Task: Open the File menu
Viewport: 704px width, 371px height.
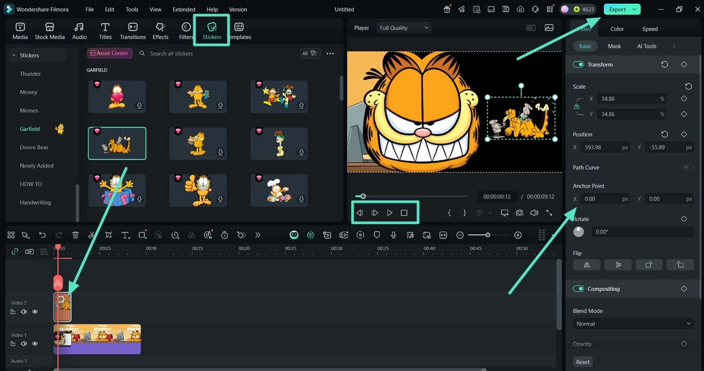Action: (x=89, y=9)
